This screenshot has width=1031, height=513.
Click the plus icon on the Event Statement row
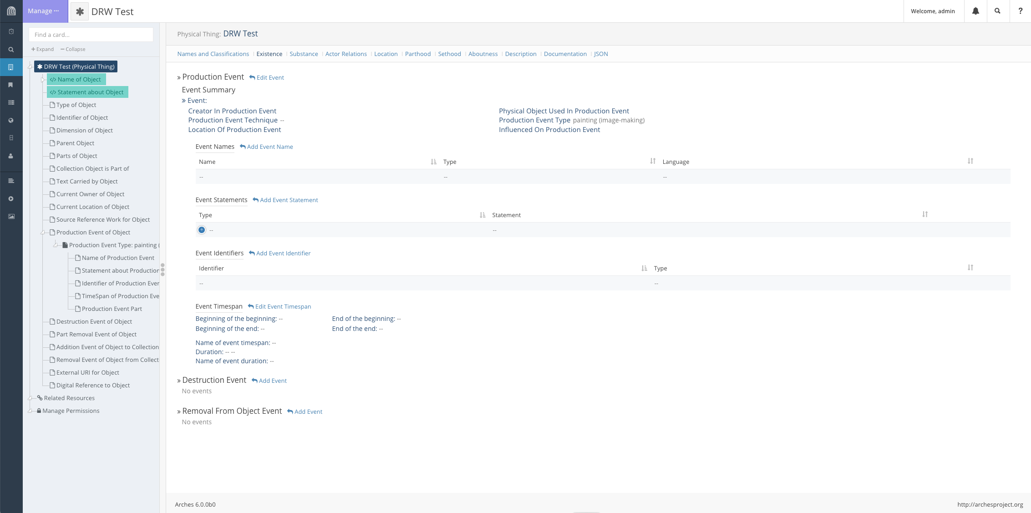point(201,230)
